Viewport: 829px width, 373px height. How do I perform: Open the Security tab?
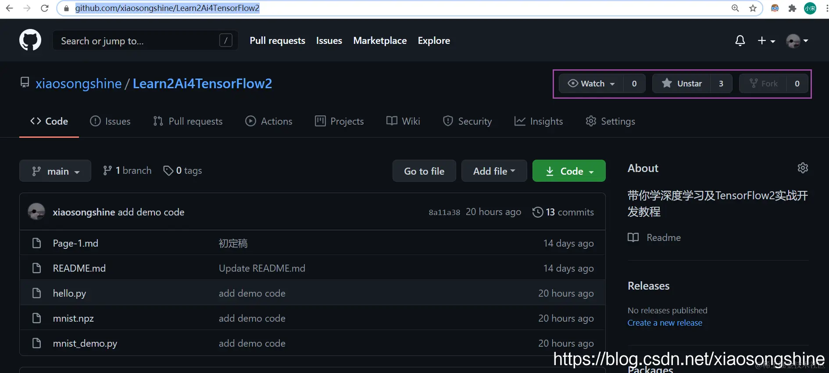point(467,121)
